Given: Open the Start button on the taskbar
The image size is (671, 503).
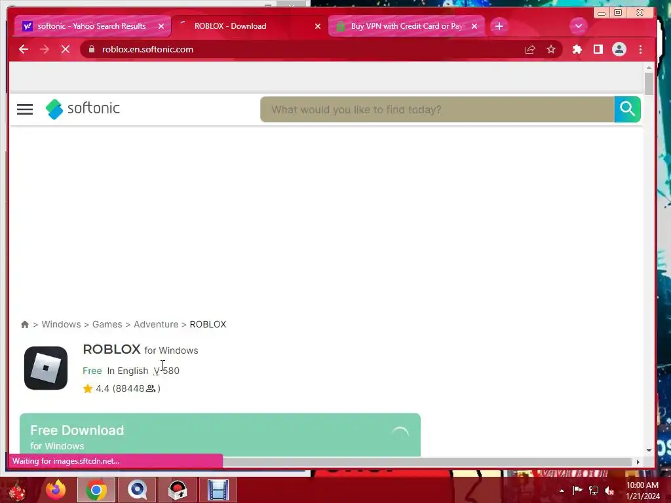Looking at the screenshot, I should (17, 490).
